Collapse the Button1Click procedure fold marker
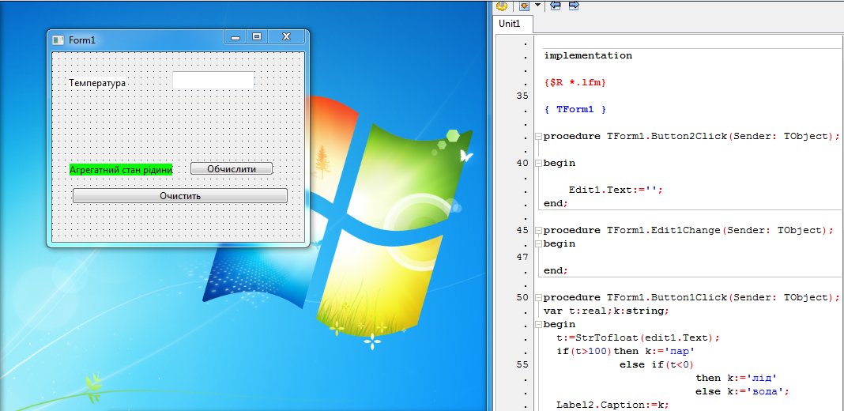 (x=538, y=298)
